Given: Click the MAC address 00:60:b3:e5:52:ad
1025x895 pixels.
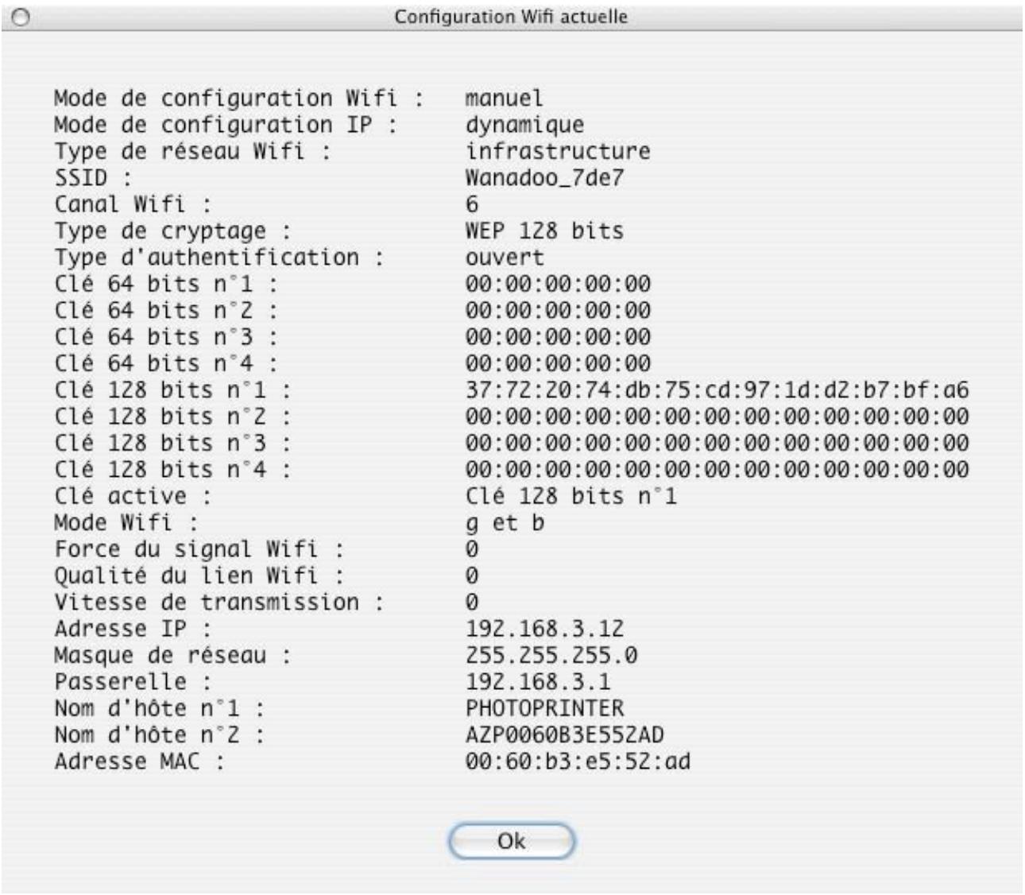Looking at the screenshot, I should tap(578, 761).
